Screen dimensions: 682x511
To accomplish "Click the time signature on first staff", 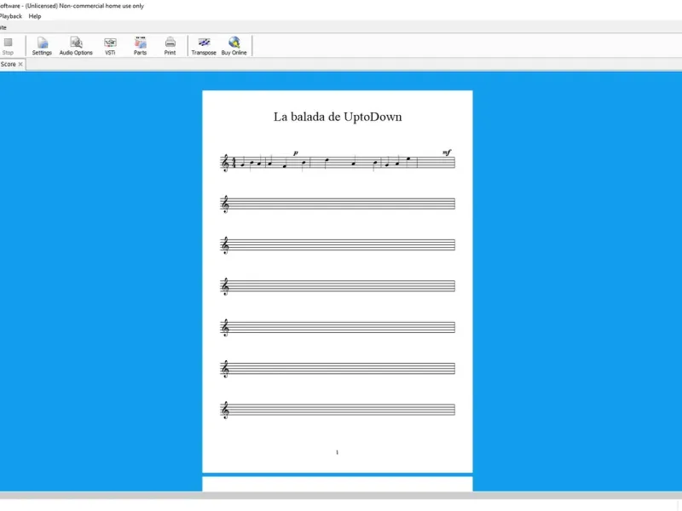I will [x=234, y=163].
